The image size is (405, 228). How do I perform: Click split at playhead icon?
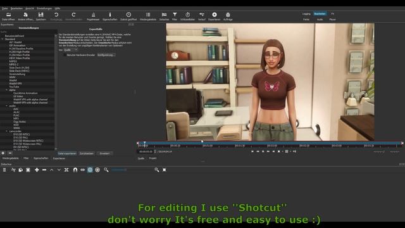point(66,170)
